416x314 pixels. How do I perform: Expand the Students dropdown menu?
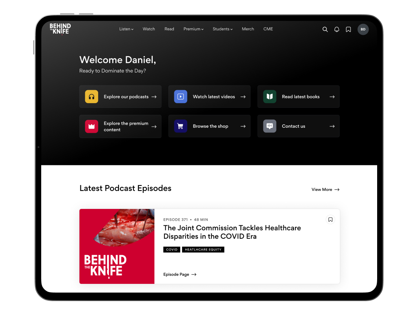pyautogui.click(x=223, y=29)
